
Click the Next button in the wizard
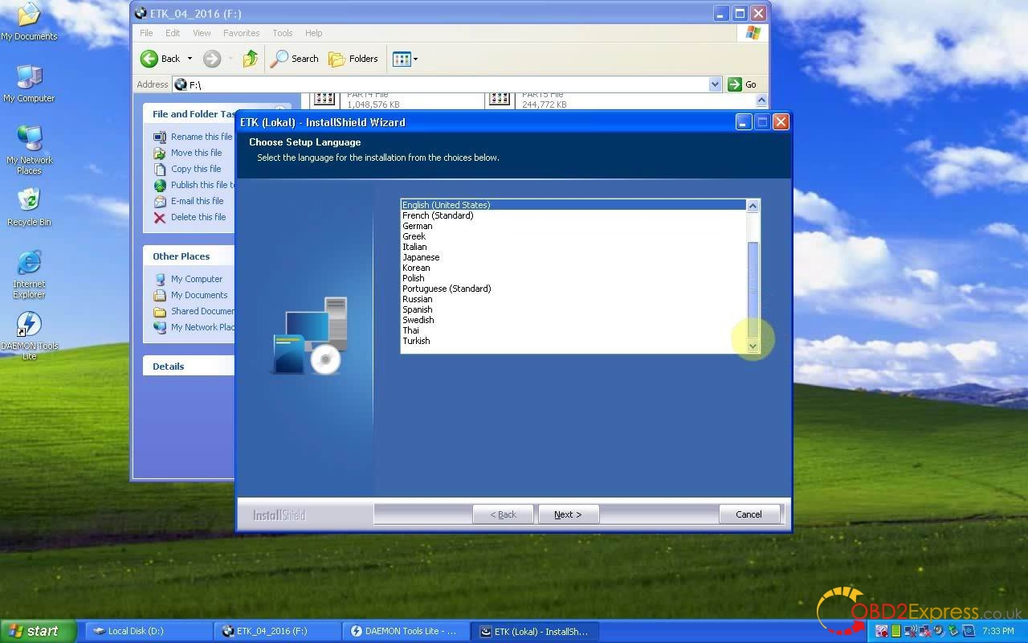tap(568, 514)
